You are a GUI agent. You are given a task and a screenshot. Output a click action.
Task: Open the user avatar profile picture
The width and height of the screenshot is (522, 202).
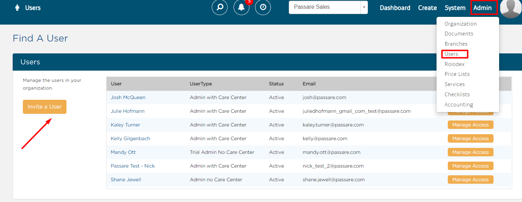click(511, 8)
